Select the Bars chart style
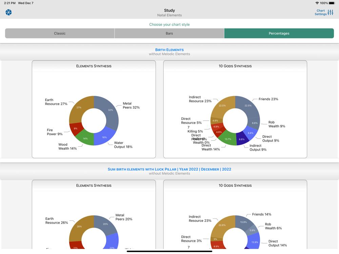 pos(169,33)
